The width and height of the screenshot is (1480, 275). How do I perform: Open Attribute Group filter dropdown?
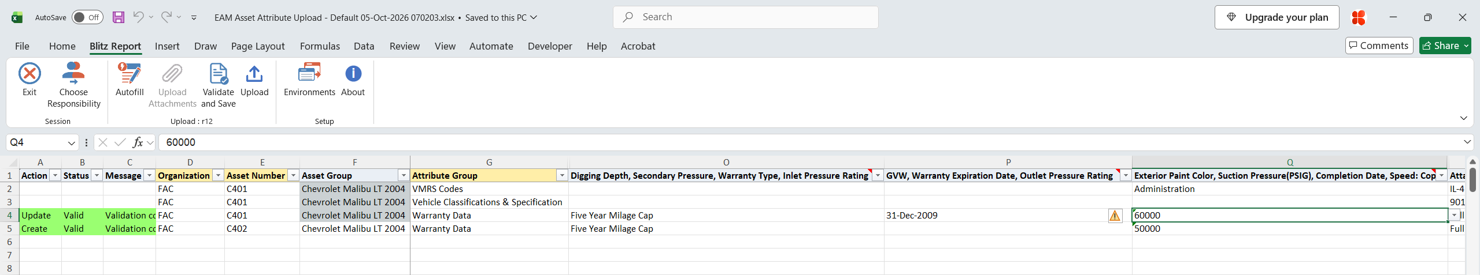click(x=562, y=176)
